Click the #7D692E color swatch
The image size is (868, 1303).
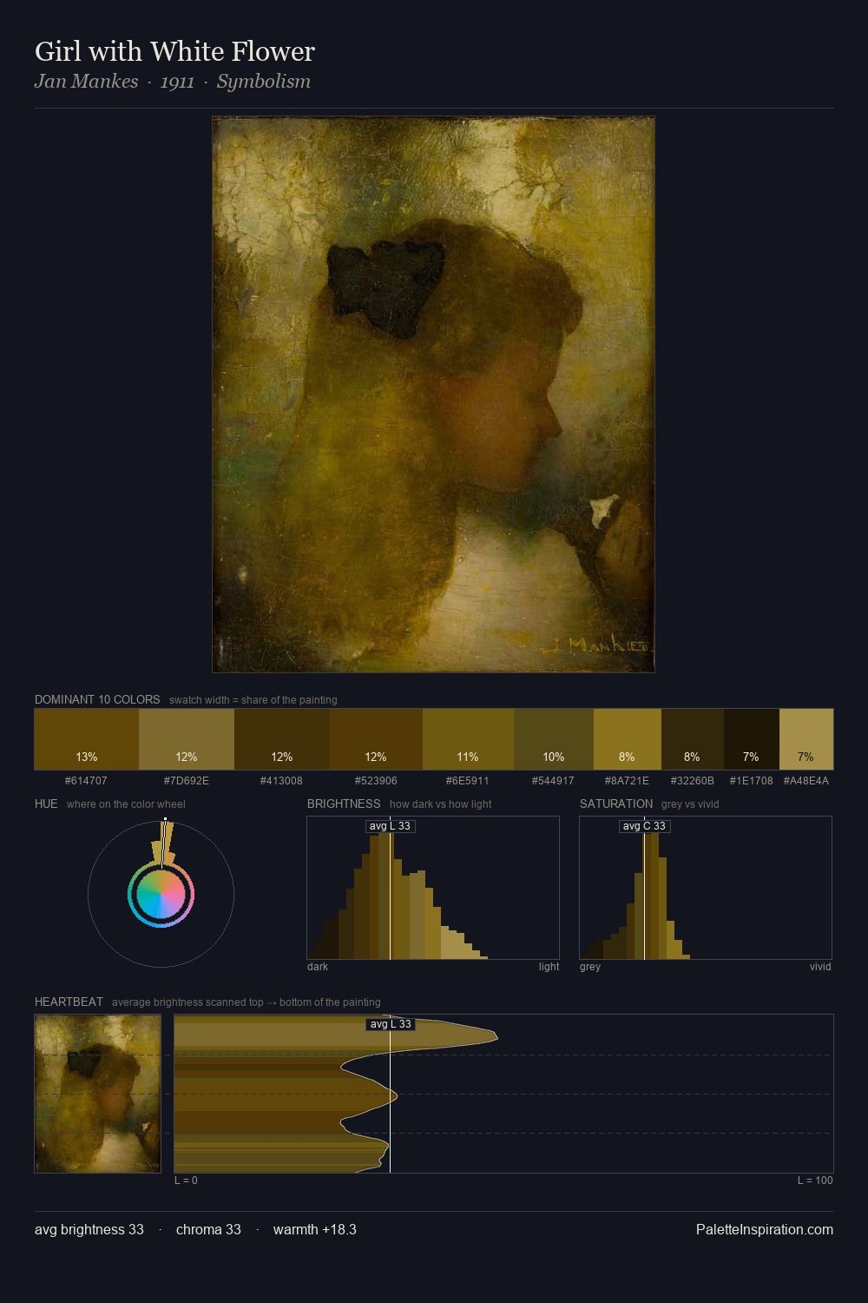pos(187,739)
